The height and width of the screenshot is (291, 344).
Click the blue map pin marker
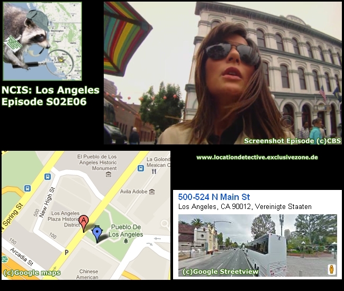coord(97,232)
